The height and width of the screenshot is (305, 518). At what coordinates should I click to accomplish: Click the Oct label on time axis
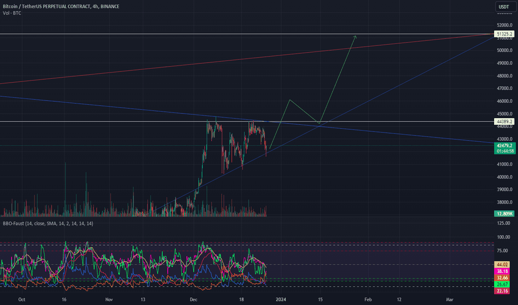click(x=22, y=299)
